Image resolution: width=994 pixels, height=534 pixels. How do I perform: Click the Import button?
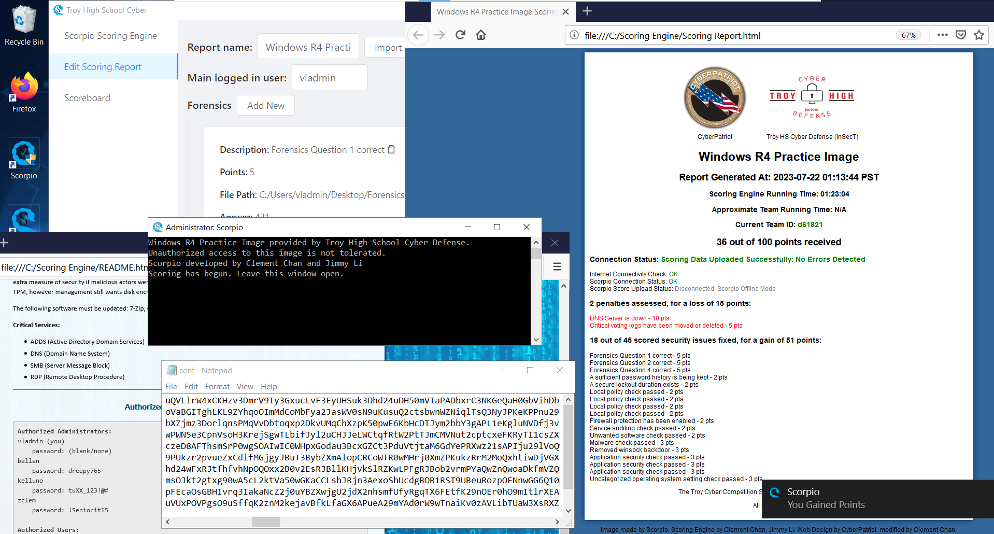click(x=385, y=48)
